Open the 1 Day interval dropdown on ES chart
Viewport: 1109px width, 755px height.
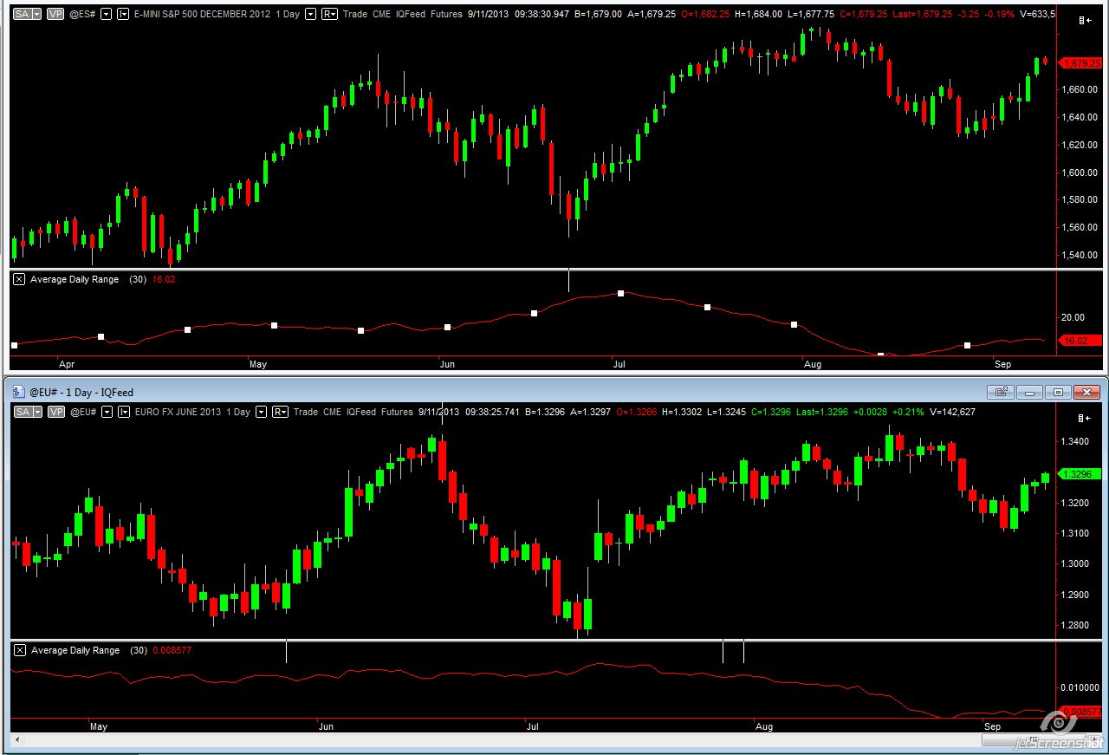coord(310,14)
